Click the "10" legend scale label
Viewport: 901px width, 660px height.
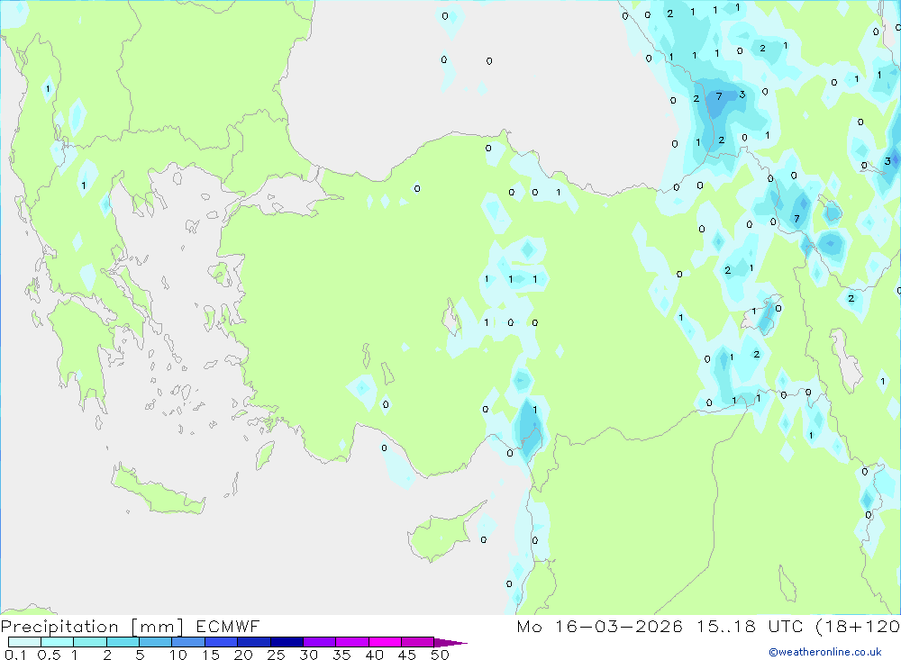(178, 655)
